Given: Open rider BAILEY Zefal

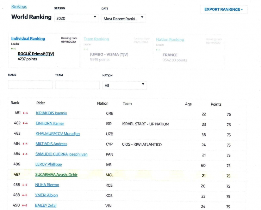Looking at the screenshot, I should [x=46, y=205].
